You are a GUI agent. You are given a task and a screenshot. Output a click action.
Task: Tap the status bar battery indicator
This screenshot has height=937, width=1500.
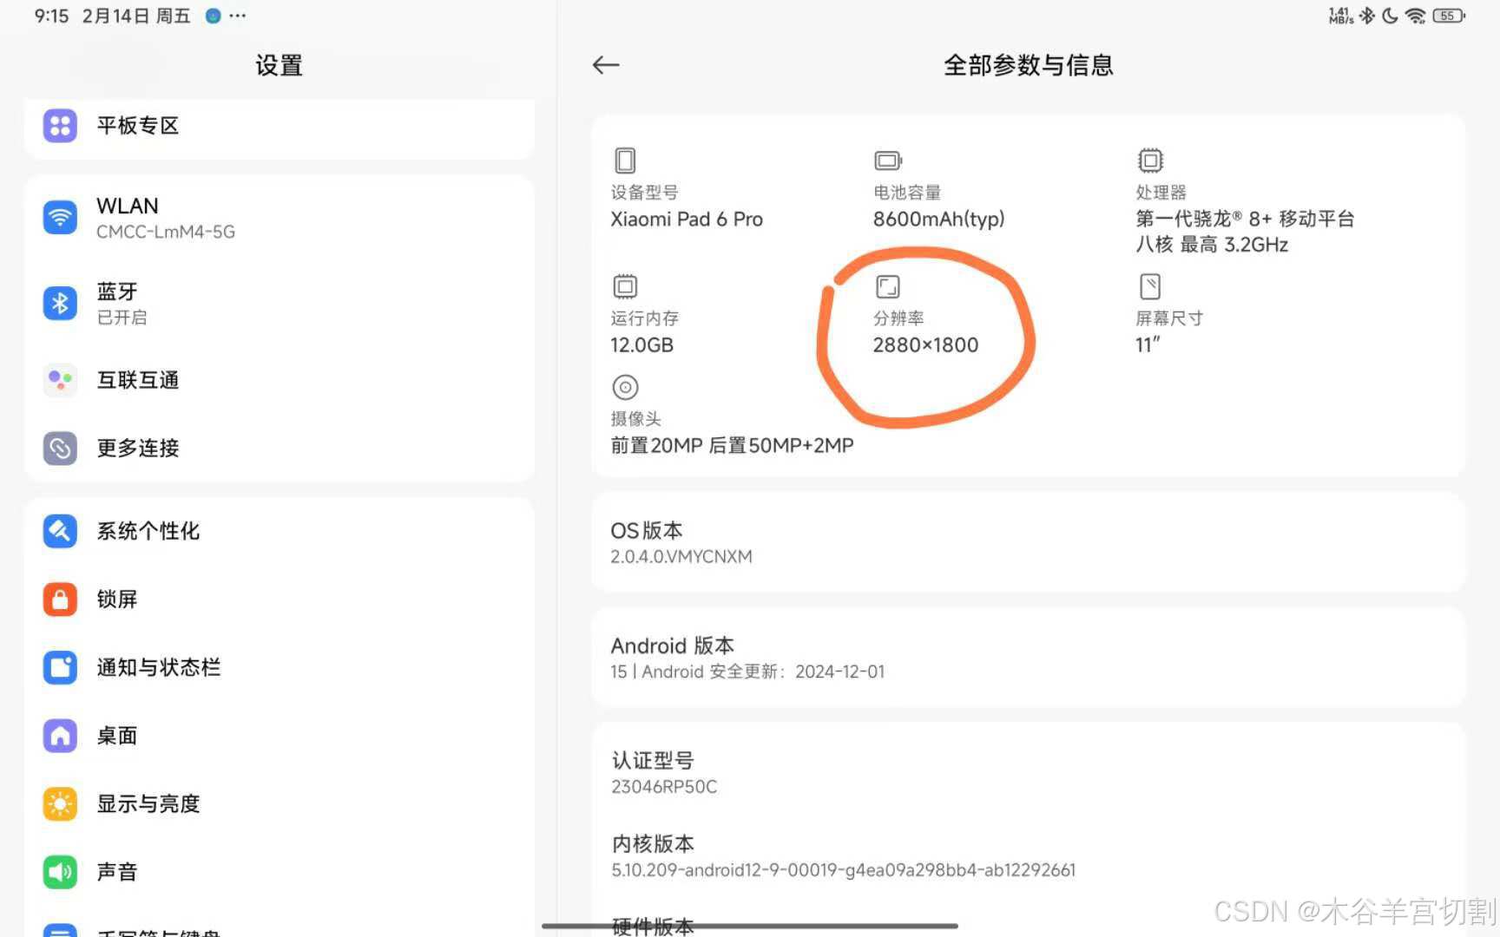(1449, 16)
